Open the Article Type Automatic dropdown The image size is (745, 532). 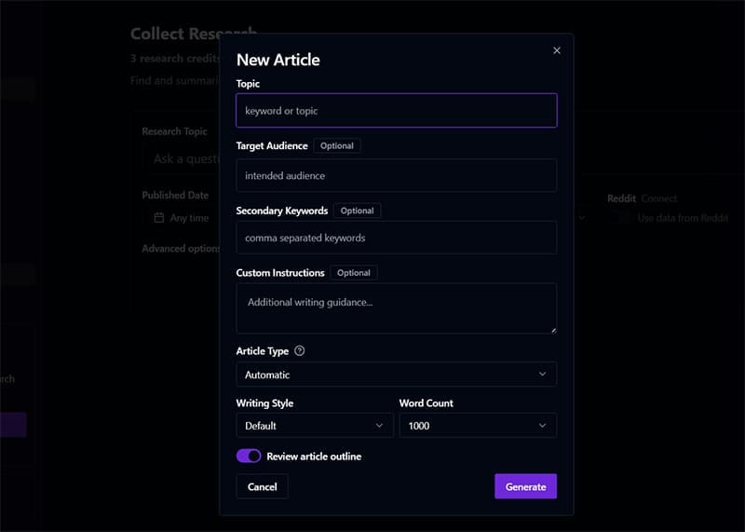tap(397, 375)
